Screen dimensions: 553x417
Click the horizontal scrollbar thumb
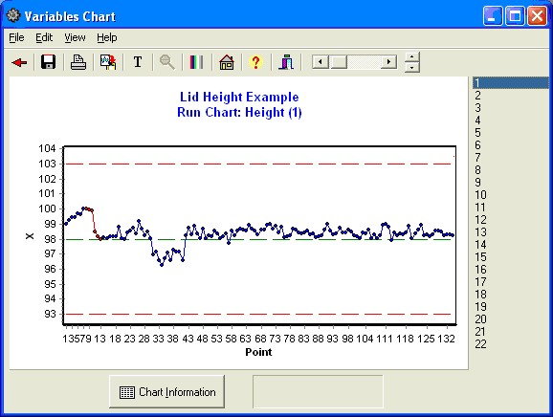[x=339, y=62]
